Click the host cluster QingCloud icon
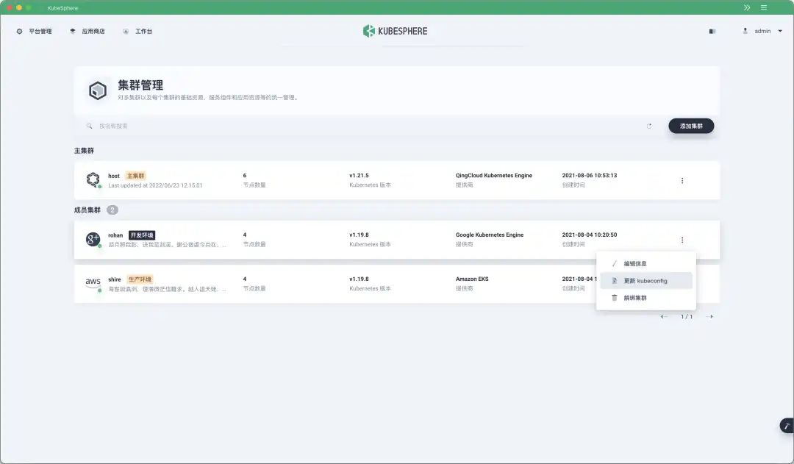 pyautogui.click(x=93, y=180)
